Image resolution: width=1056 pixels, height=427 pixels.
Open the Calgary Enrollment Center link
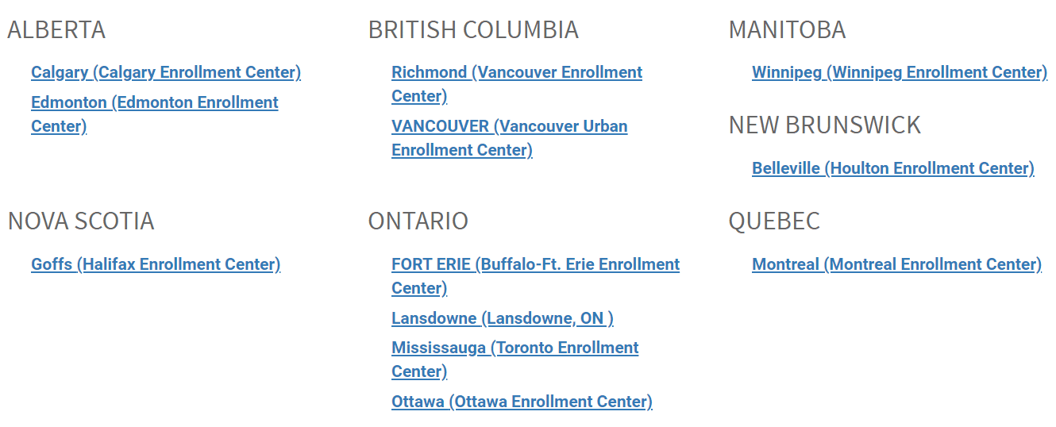pos(166,72)
